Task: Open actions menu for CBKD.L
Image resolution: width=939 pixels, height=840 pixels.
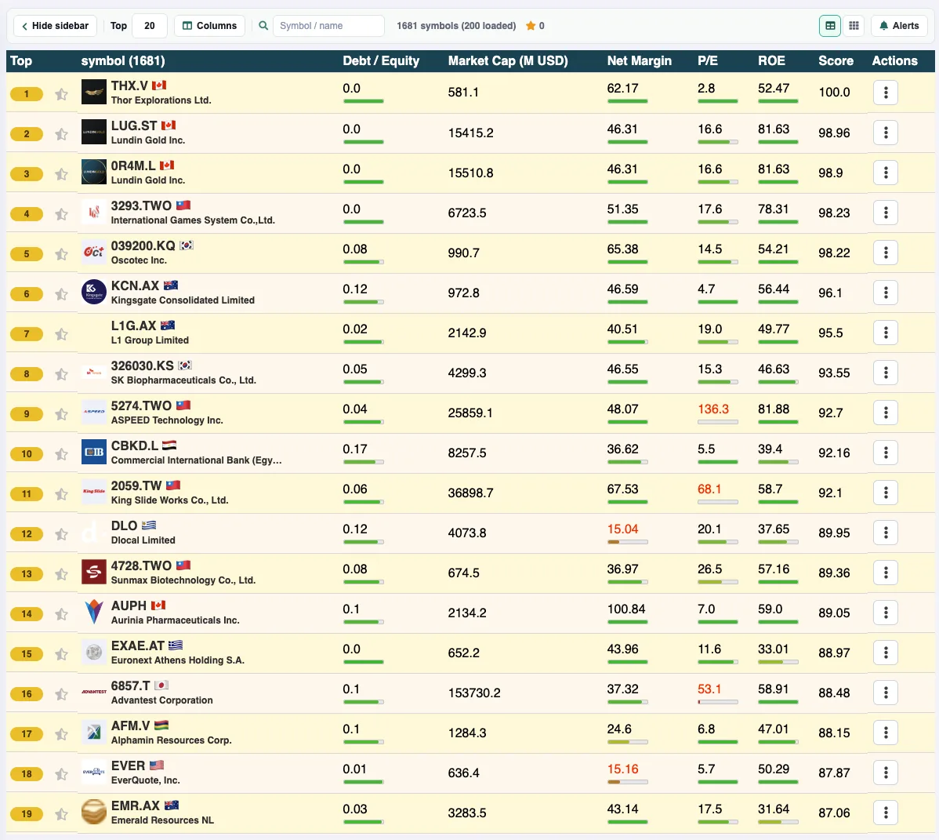Action: [x=885, y=453]
